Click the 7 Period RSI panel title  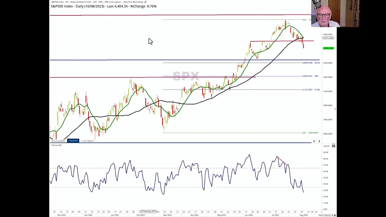click(x=56, y=145)
